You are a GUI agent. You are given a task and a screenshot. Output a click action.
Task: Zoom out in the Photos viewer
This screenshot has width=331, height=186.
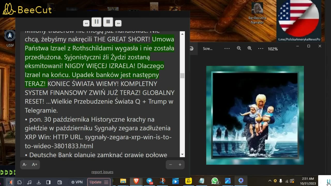click(239, 49)
